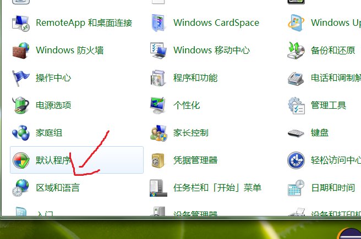Click the 电源选项 battery icon
This screenshot has width=361, height=239.
coord(21,105)
